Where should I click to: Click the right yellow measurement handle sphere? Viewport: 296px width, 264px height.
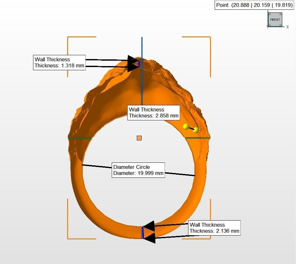click(x=196, y=130)
